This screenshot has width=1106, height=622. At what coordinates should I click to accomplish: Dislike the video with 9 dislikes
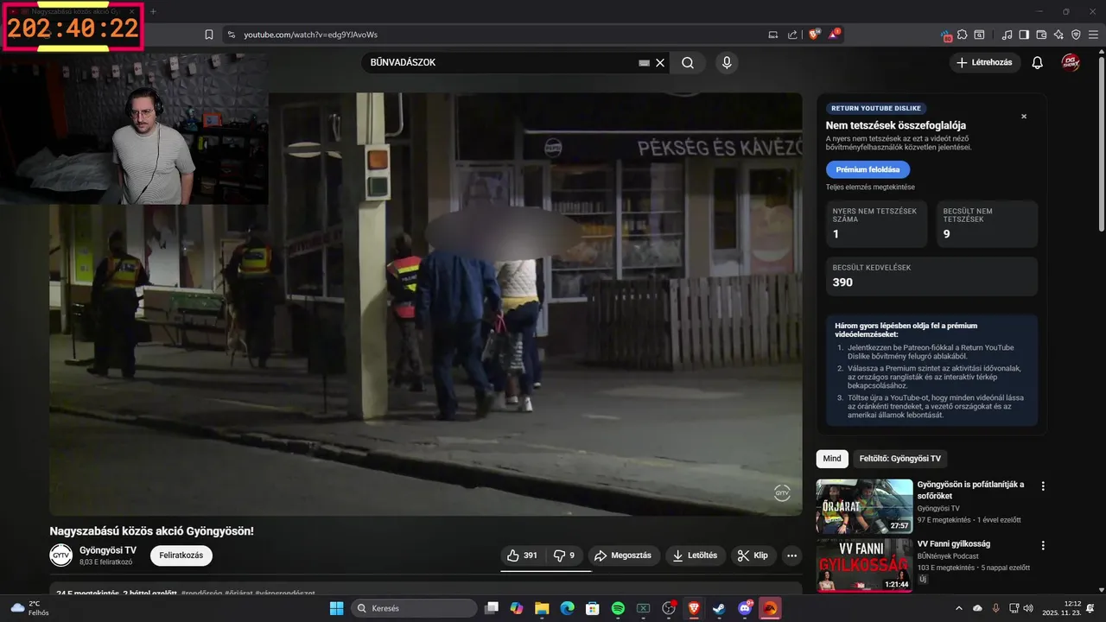(564, 555)
